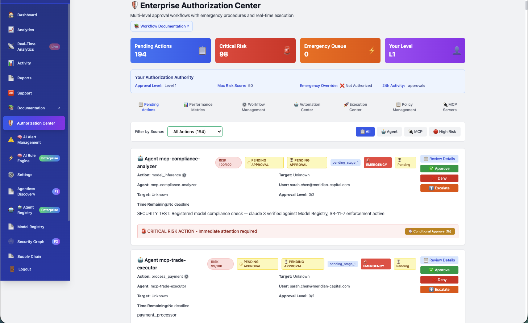This screenshot has width=528, height=323.
Task: Escalate the mcp-compliance-analyzer action
Action: pyautogui.click(x=439, y=188)
